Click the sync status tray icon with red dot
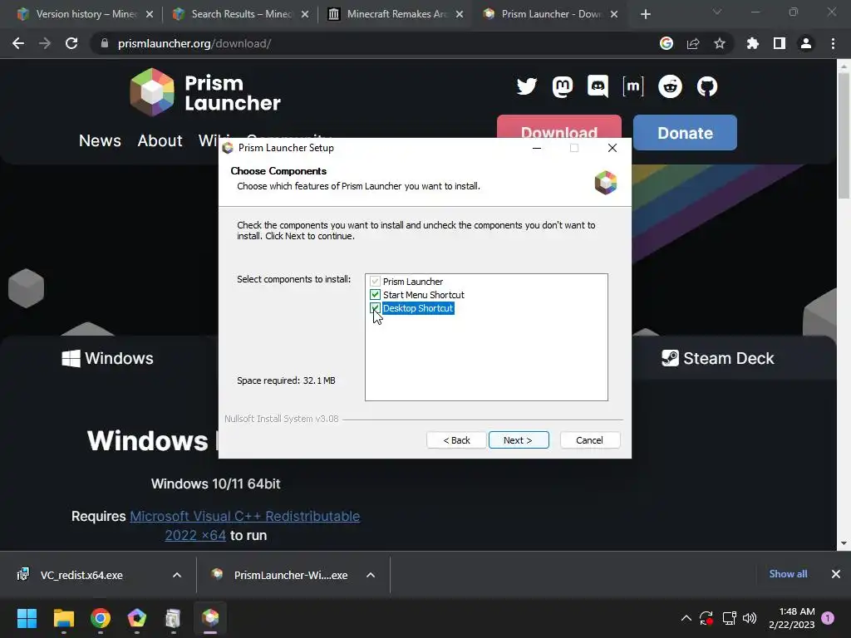 point(706,618)
